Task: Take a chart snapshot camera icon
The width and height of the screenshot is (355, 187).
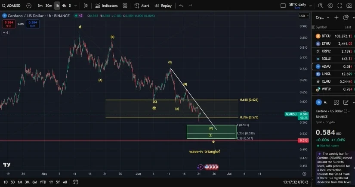Action: [x=349, y=6]
